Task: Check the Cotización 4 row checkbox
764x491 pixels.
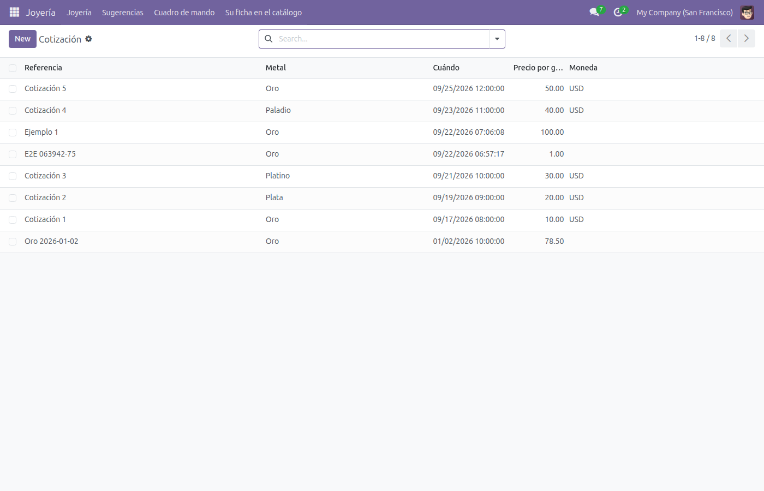Action: [13, 111]
